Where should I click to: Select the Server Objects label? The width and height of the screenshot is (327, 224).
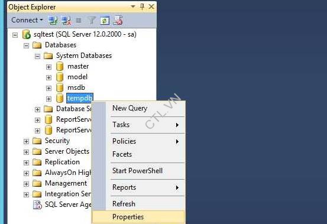[x=67, y=151]
